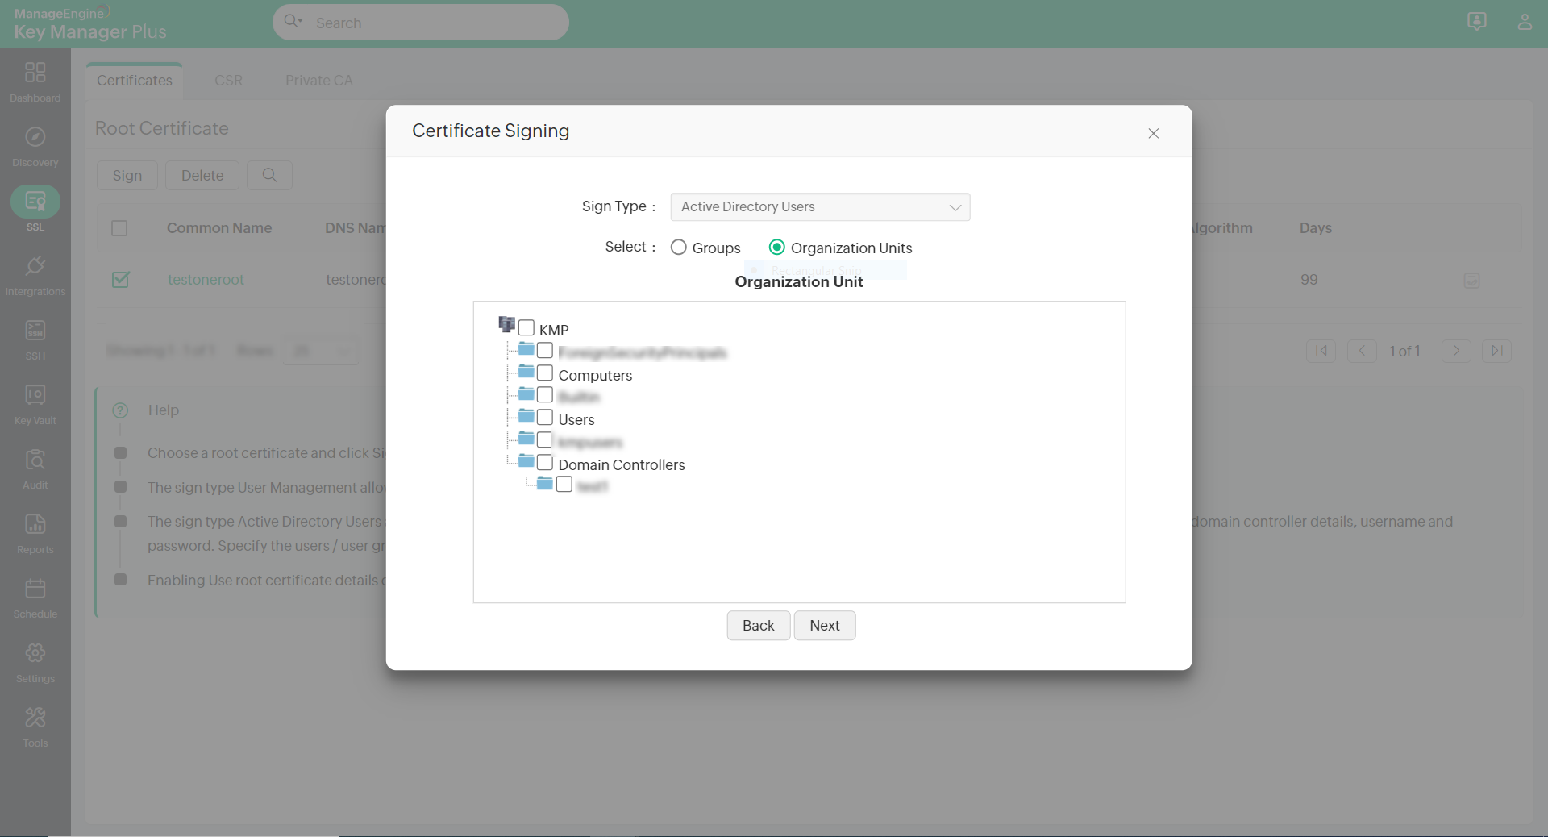Viewport: 1548px width, 837px height.
Task: Click the Sign button
Action: click(127, 175)
